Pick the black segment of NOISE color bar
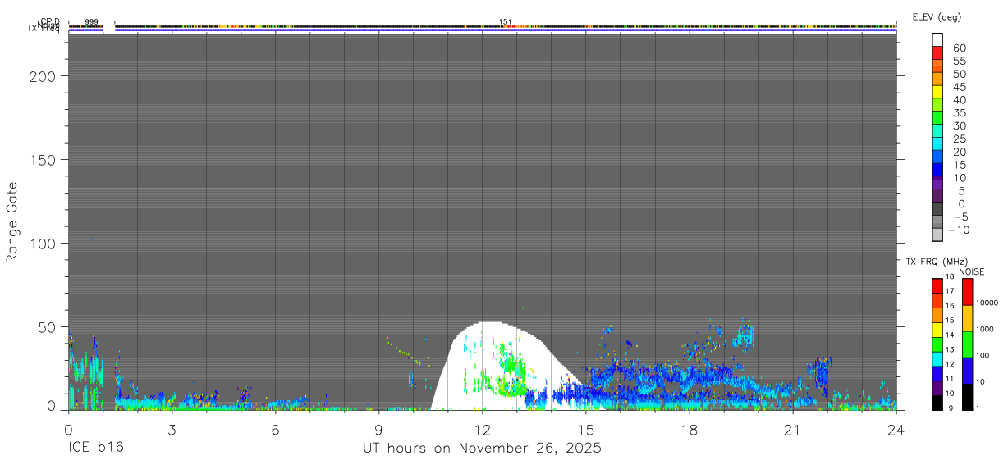Image resolution: width=1008 pixels, height=465 pixels. [967, 397]
